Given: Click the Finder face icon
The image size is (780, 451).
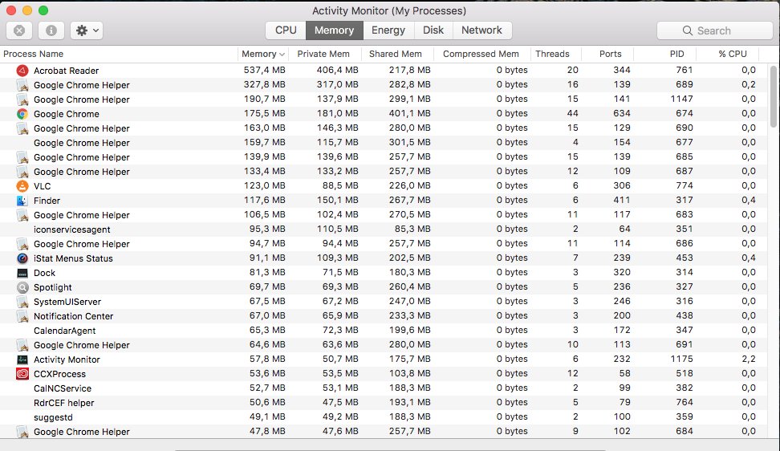Looking at the screenshot, I should pyautogui.click(x=22, y=201).
